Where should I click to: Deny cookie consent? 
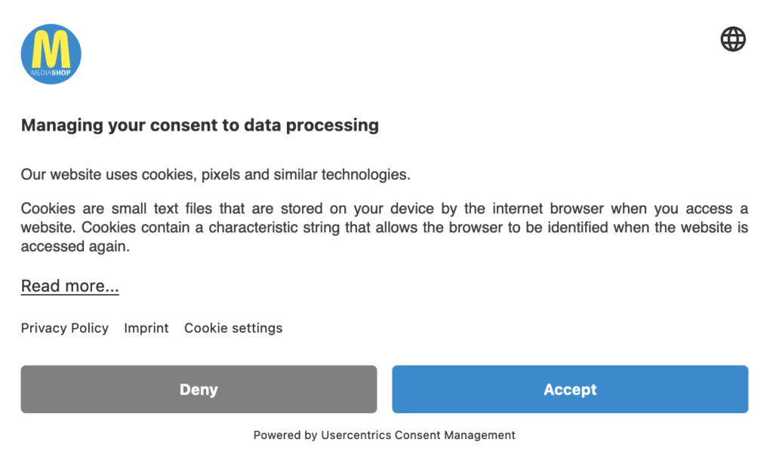point(199,389)
